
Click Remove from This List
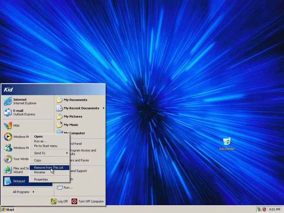coord(49,168)
